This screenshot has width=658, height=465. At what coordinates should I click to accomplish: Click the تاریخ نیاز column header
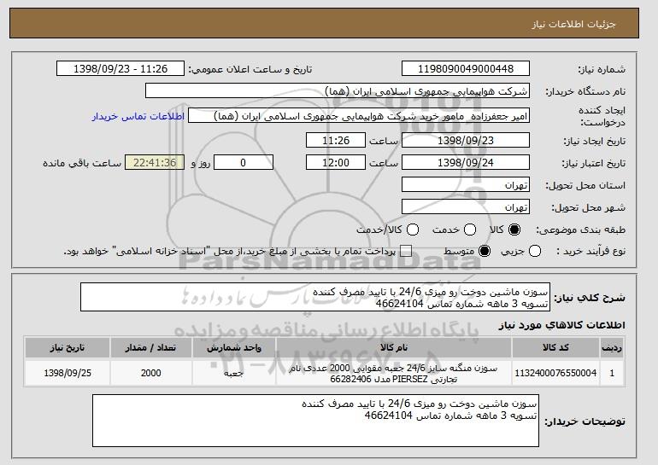pyautogui.click(x=68, y=348)
